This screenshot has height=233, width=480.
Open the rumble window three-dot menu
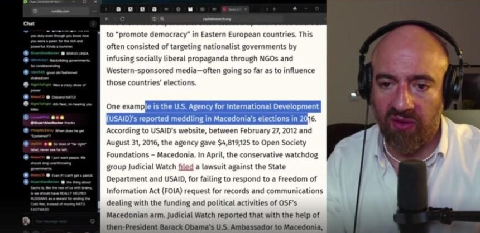(x=94, y=11)
